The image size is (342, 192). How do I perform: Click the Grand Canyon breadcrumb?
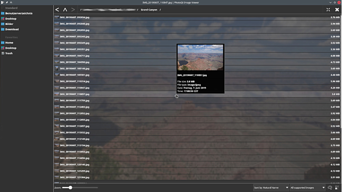tap(148, 10)
